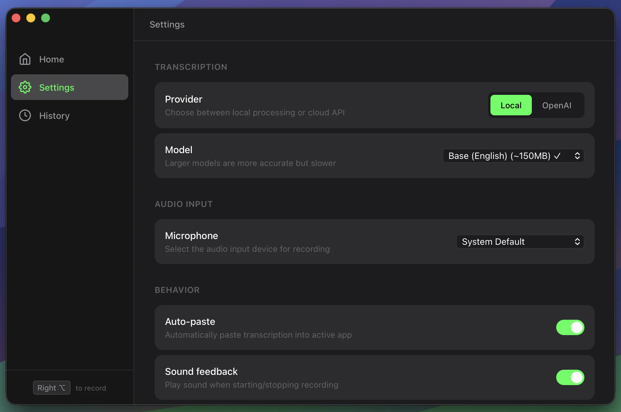Open the Microphone System Default dropdown
This screenshot has height=412, width=621.
(x=520, y=242)
